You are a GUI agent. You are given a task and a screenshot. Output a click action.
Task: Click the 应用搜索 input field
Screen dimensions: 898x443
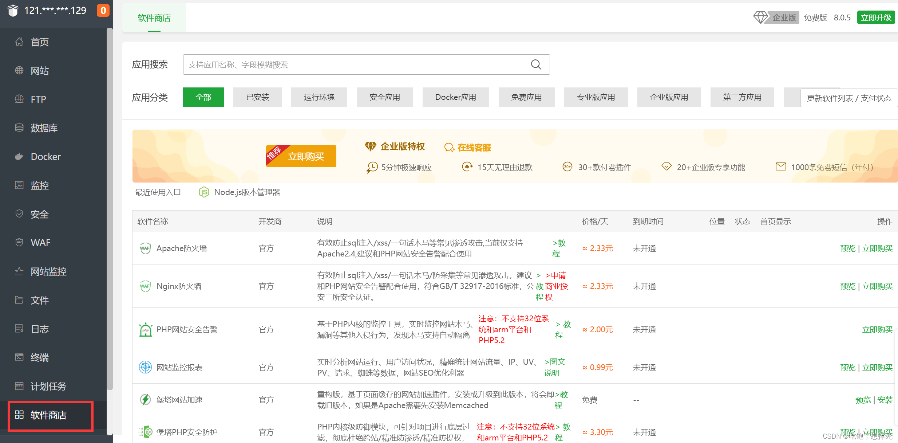(x=357, y=64)
